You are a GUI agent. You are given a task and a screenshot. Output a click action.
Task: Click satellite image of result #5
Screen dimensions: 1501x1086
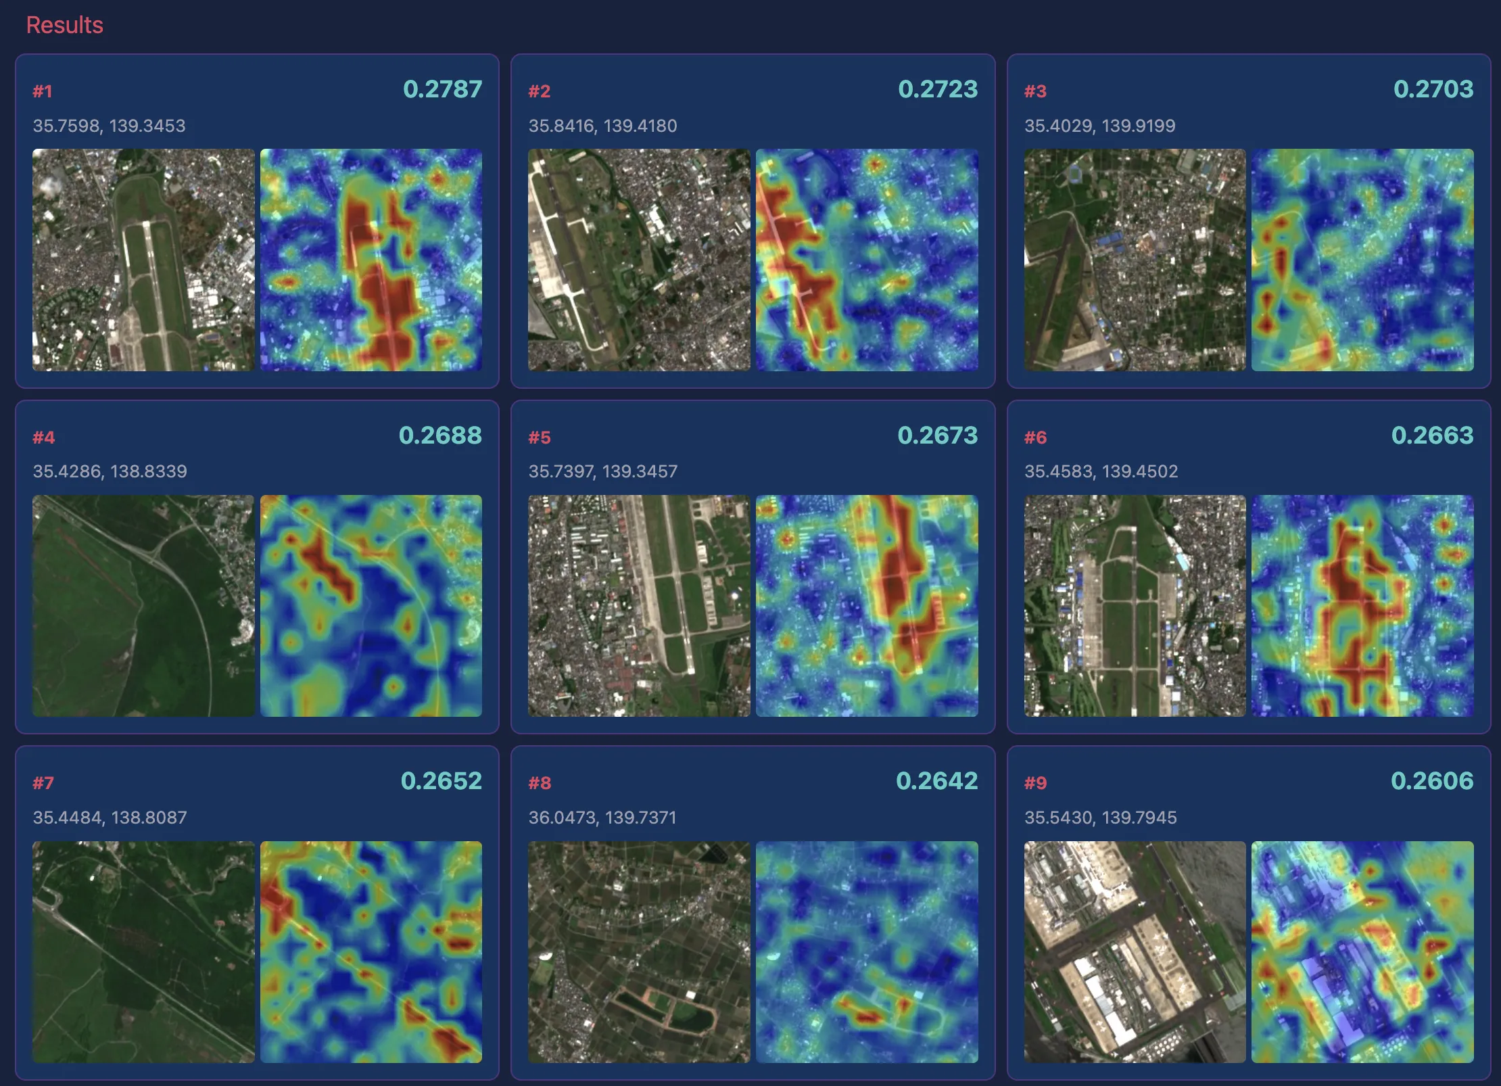(x=639, y=606)
